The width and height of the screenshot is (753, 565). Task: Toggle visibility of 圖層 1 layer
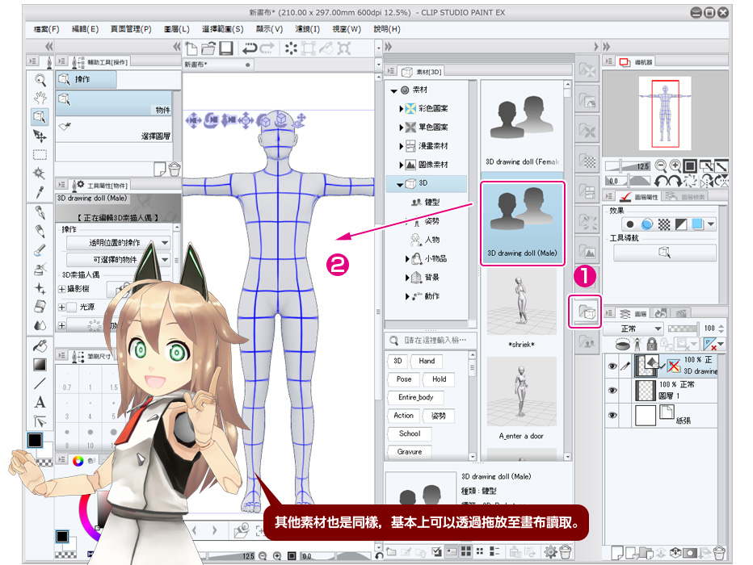pyautogui.click(x=612, y=390)
